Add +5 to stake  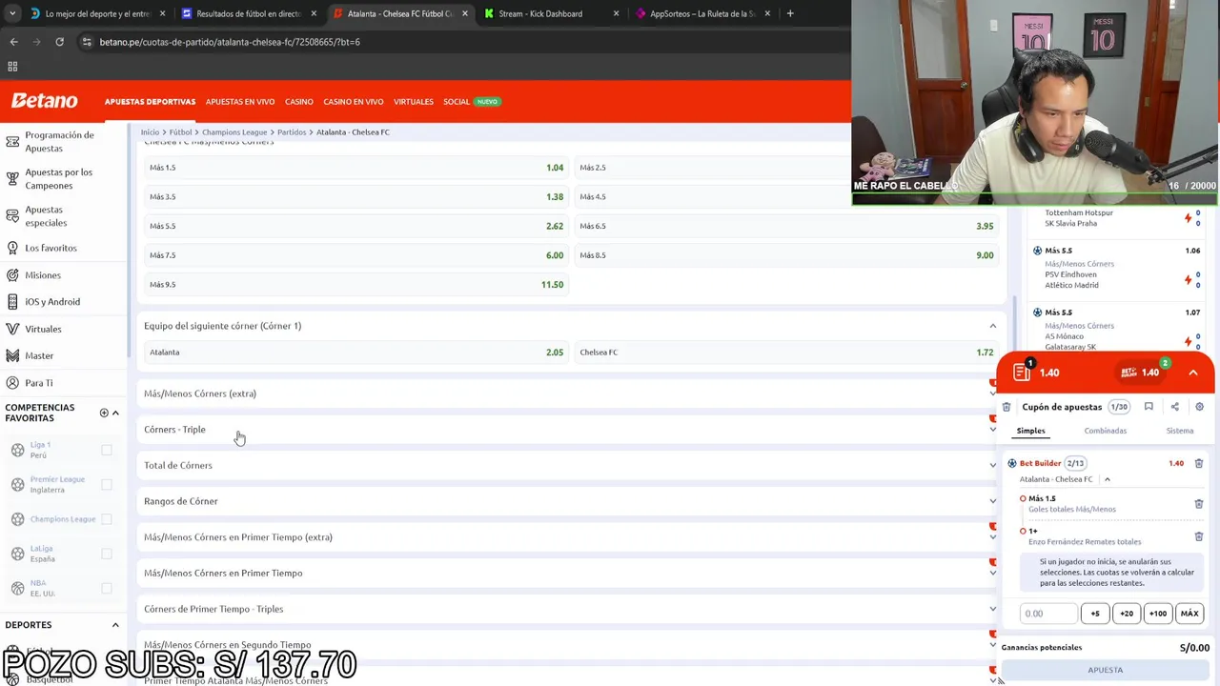point(1095,614)
